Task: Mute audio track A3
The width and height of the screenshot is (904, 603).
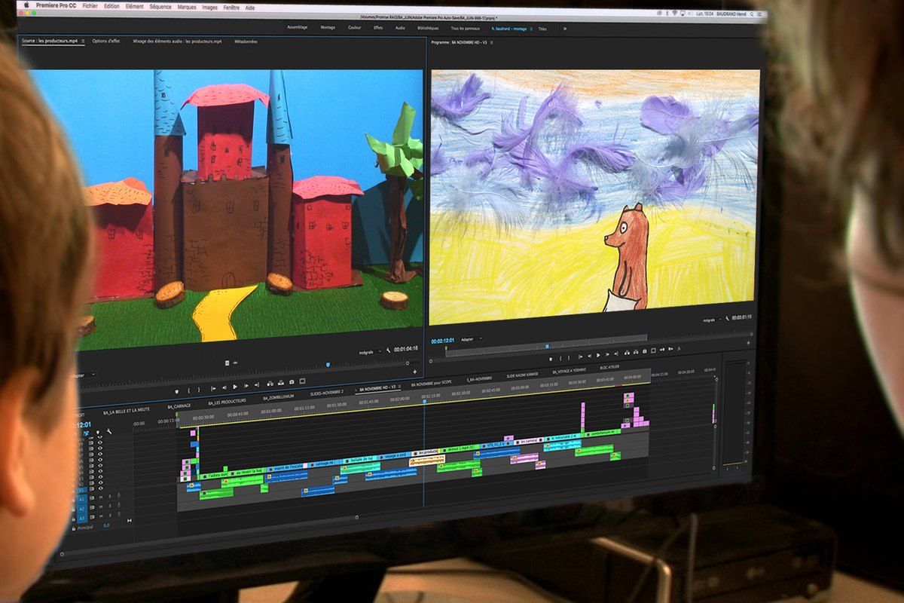Action: 101,516
